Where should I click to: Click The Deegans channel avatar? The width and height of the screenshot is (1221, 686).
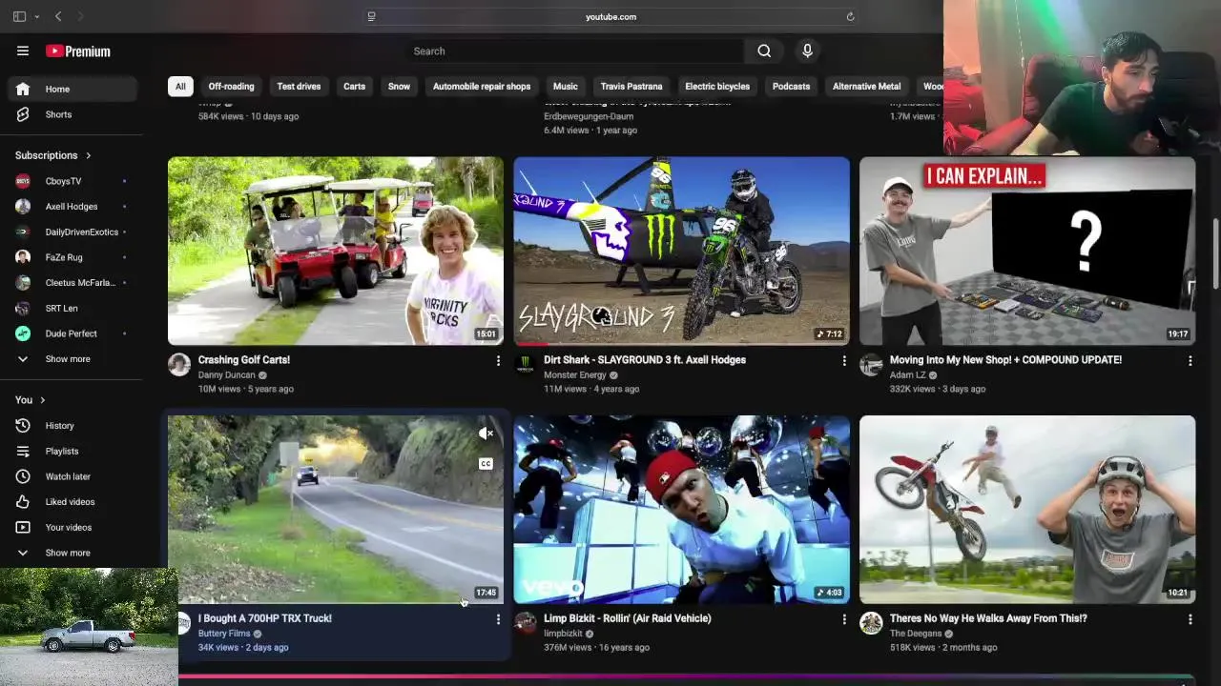tap(871, 623)
